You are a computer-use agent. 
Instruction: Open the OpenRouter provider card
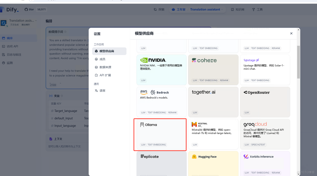265,102
